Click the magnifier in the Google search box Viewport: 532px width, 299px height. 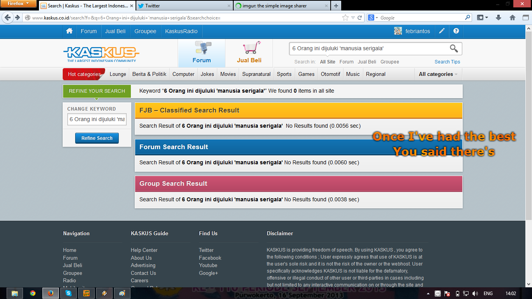(x=468, y=18)
